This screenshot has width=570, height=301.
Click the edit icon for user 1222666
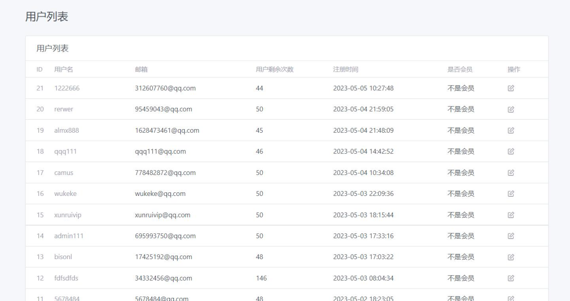511,88
